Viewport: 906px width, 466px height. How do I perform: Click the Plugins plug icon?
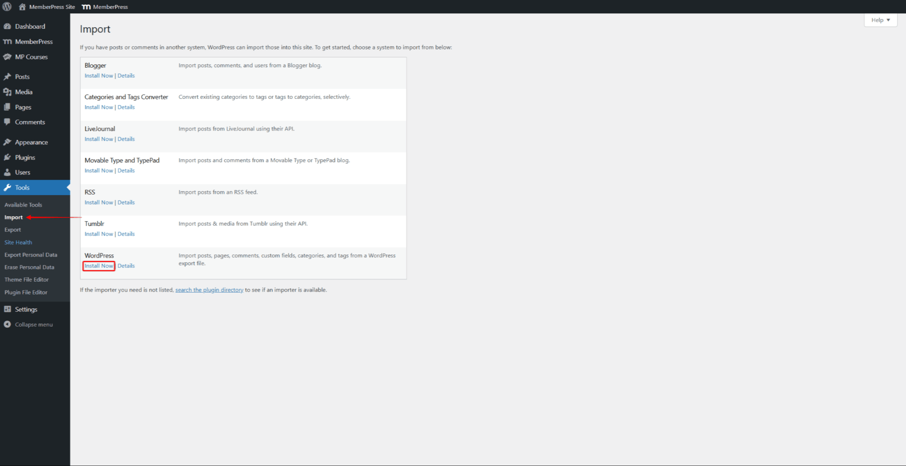coord(7,158)
